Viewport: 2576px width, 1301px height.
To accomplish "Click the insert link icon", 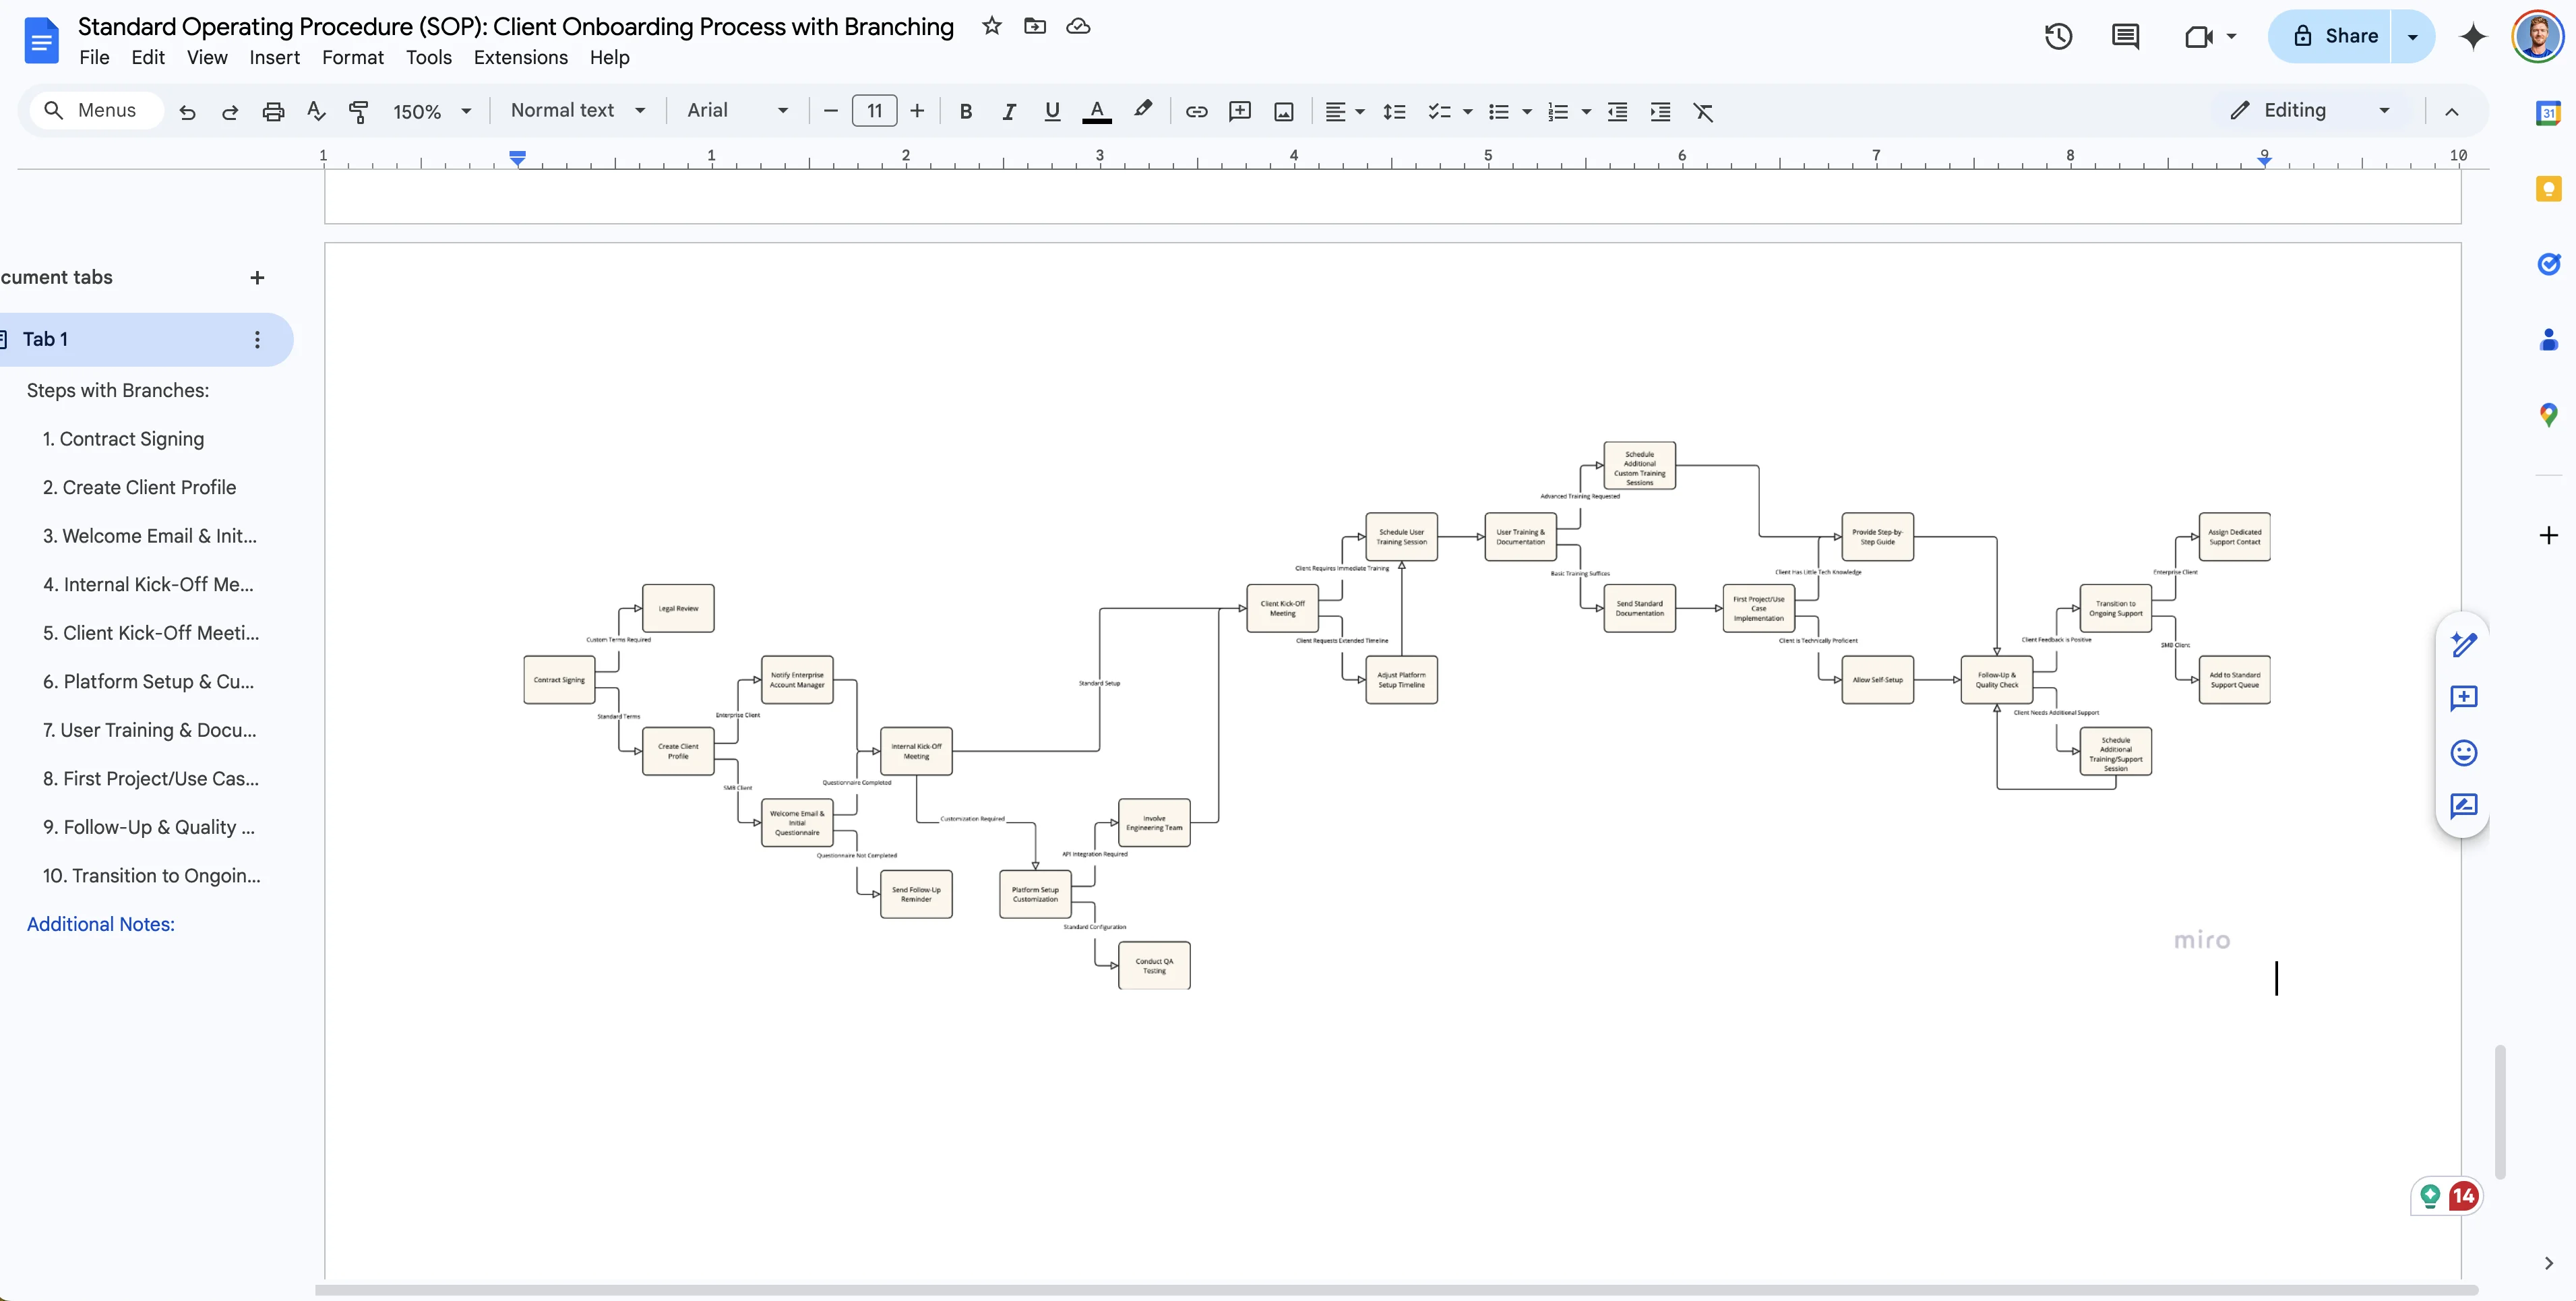I will [x=1196, y=112].
